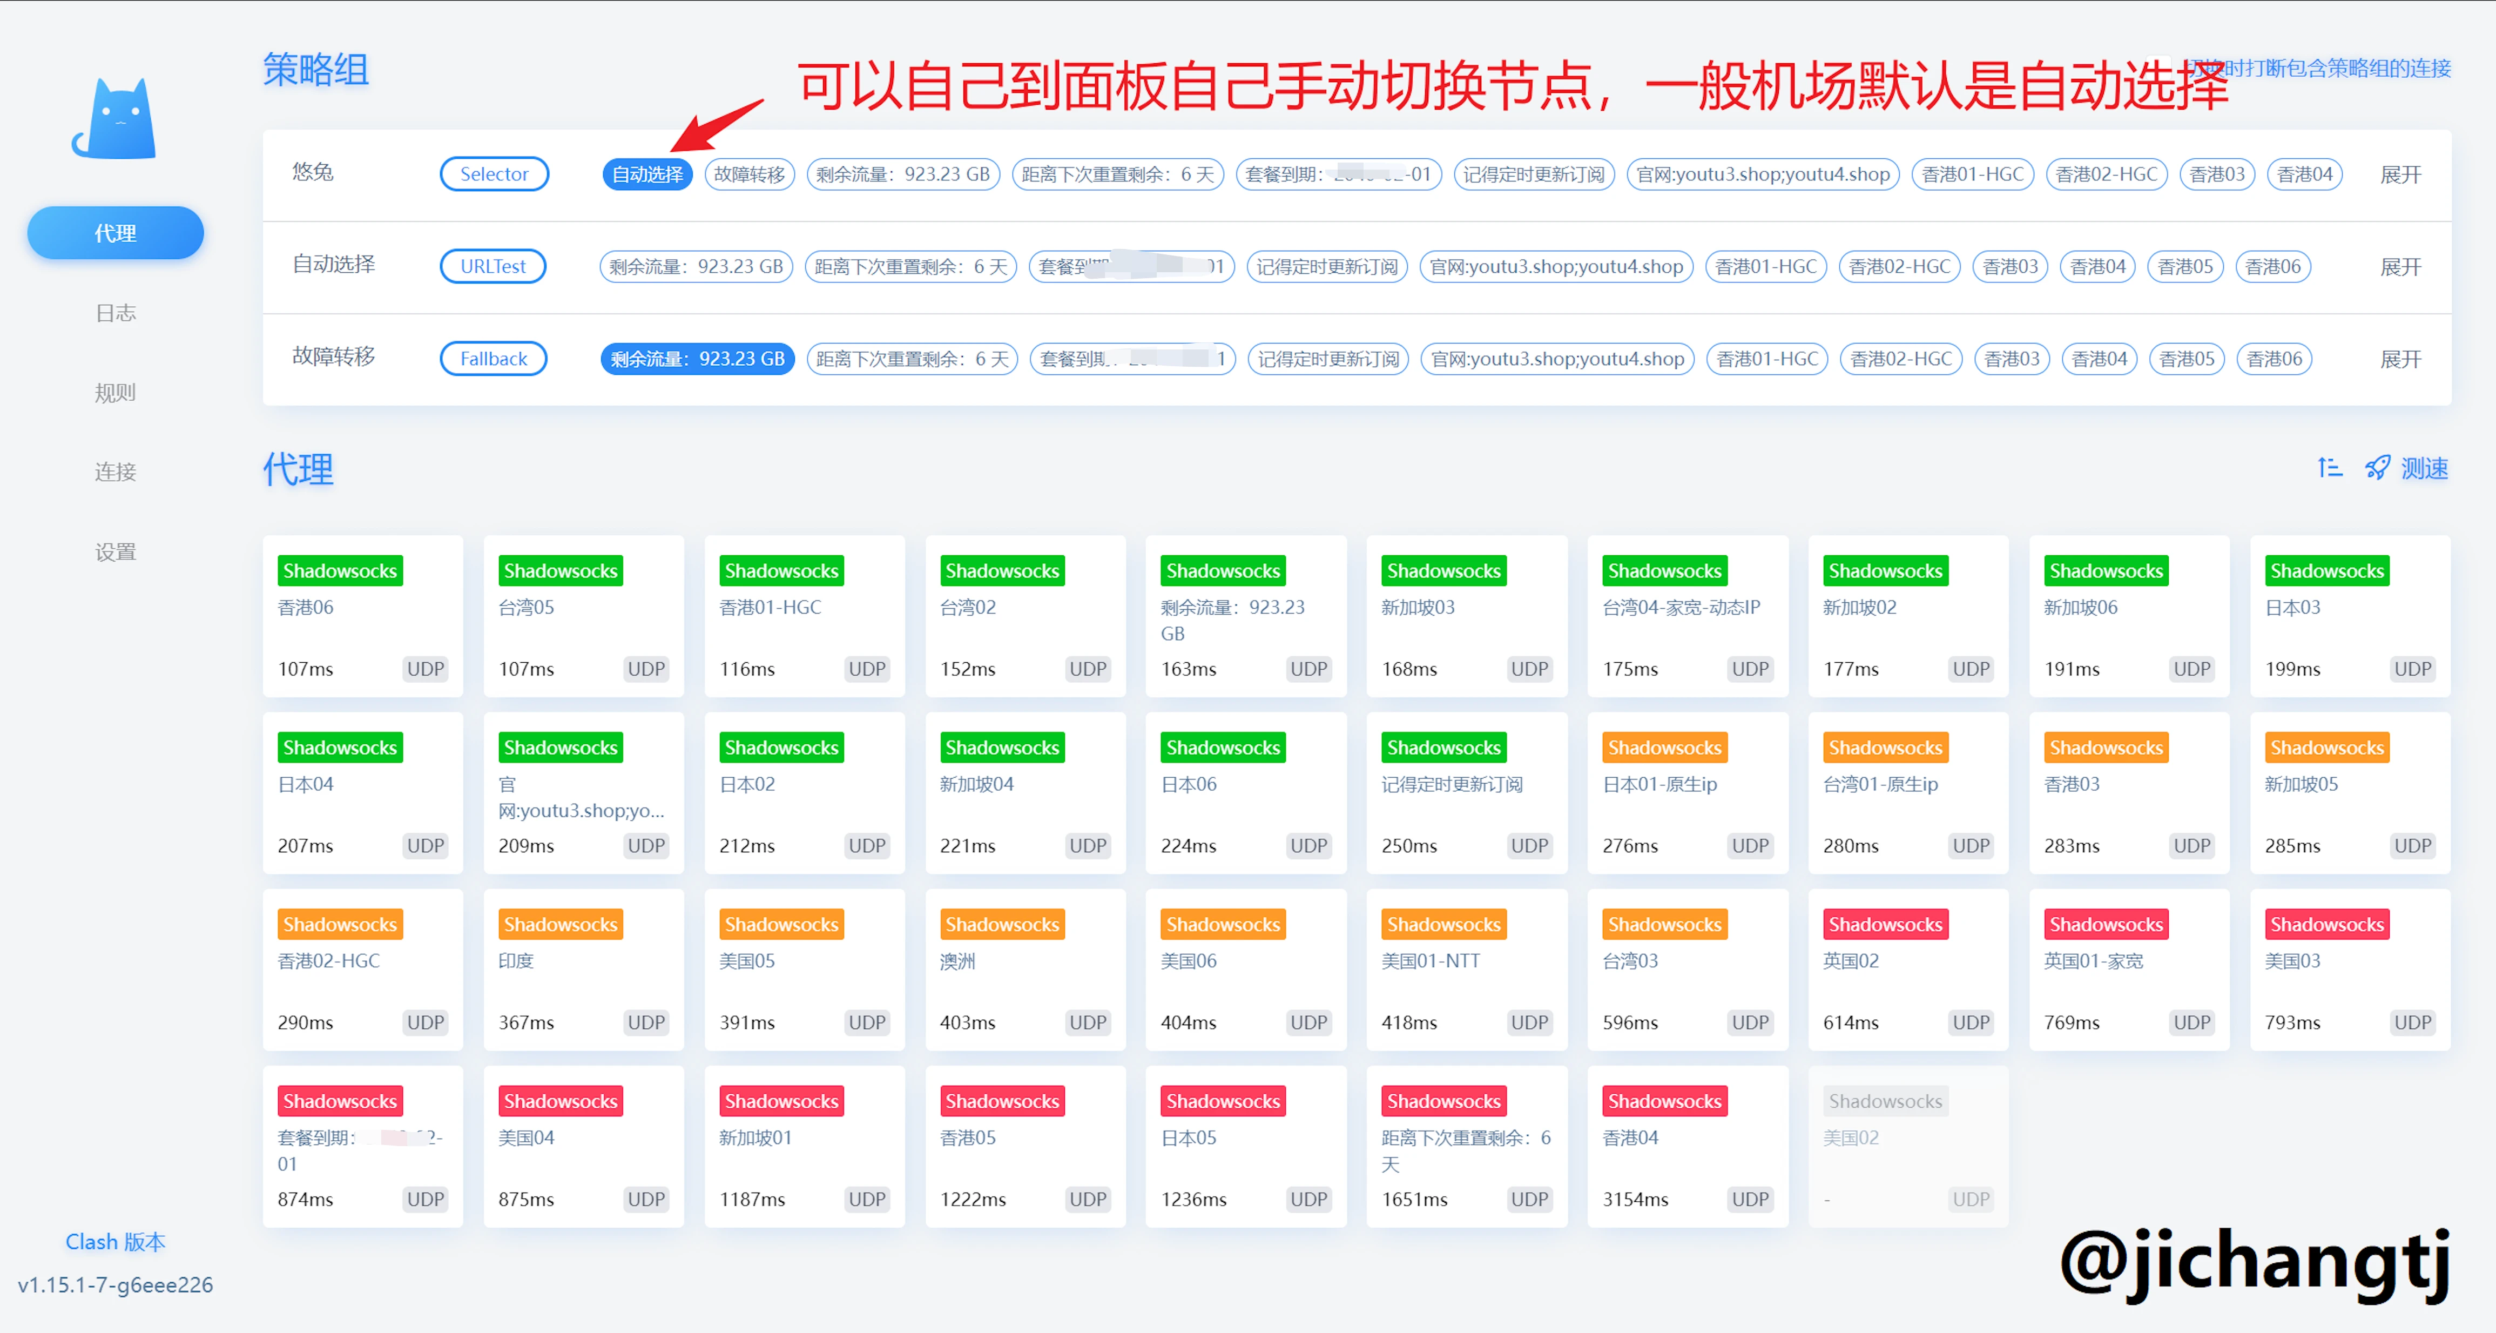Click the Clash 版本 link

(116, 1241)
